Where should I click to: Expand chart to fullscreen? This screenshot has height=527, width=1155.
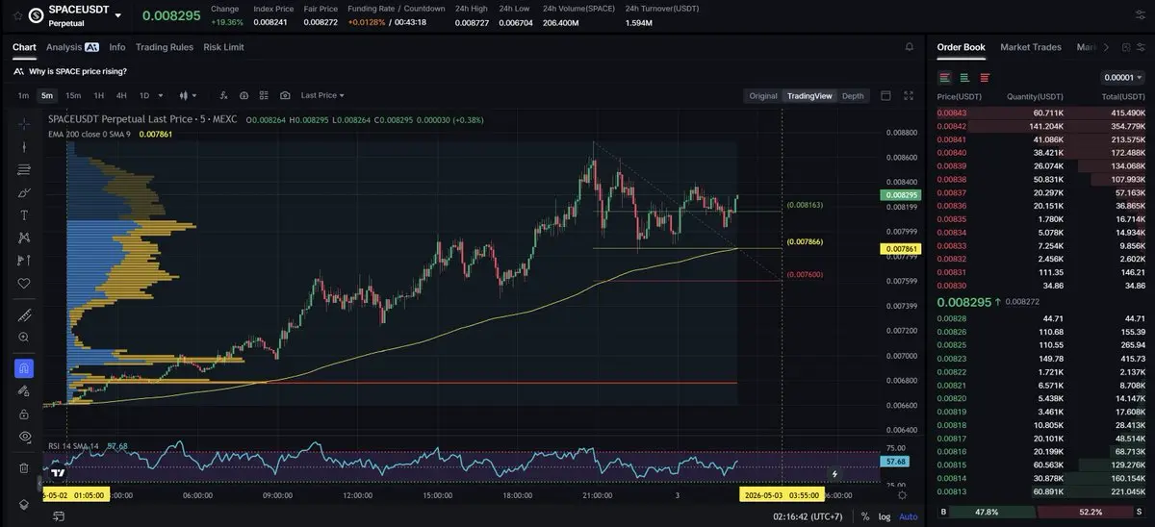909,96
